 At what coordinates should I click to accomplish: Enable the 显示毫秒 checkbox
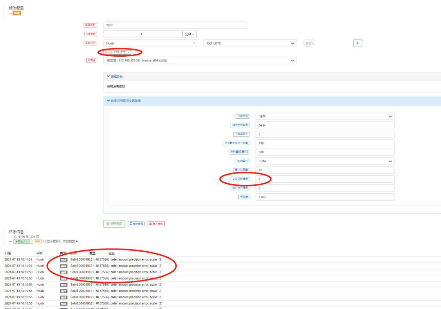[45, 241]
